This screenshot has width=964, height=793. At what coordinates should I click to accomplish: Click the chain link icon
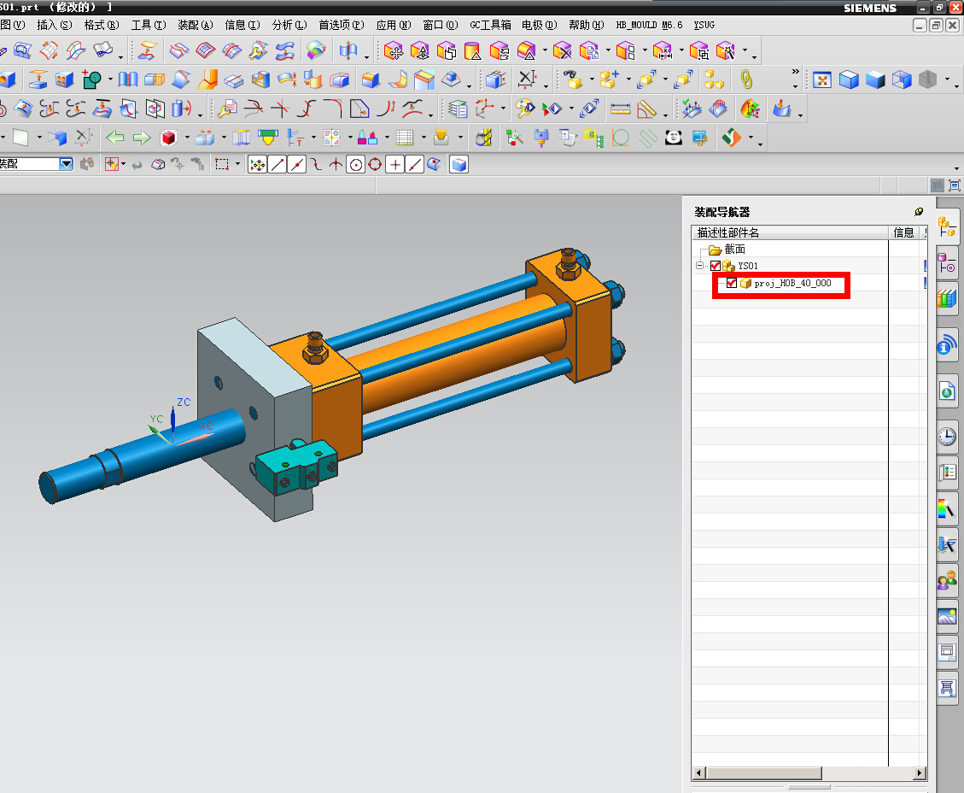[x=746, y=80]
